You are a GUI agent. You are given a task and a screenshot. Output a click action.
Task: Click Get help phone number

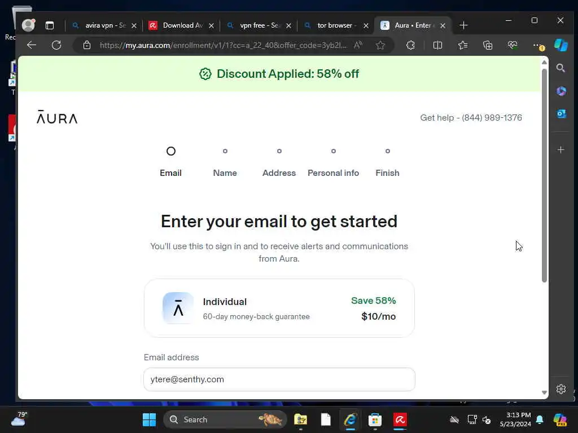[471, 117]
